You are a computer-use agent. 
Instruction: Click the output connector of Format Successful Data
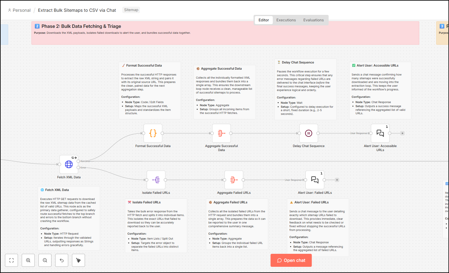coord(162,133)
